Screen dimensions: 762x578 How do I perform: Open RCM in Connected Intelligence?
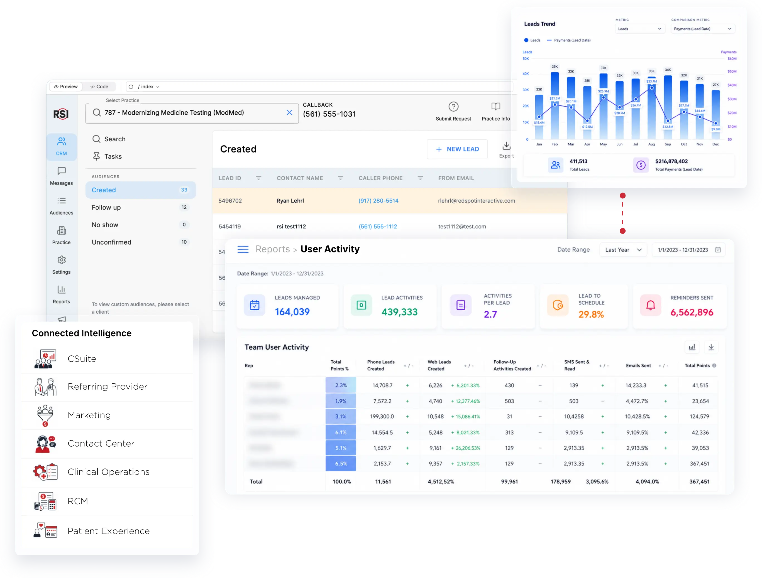107,501
